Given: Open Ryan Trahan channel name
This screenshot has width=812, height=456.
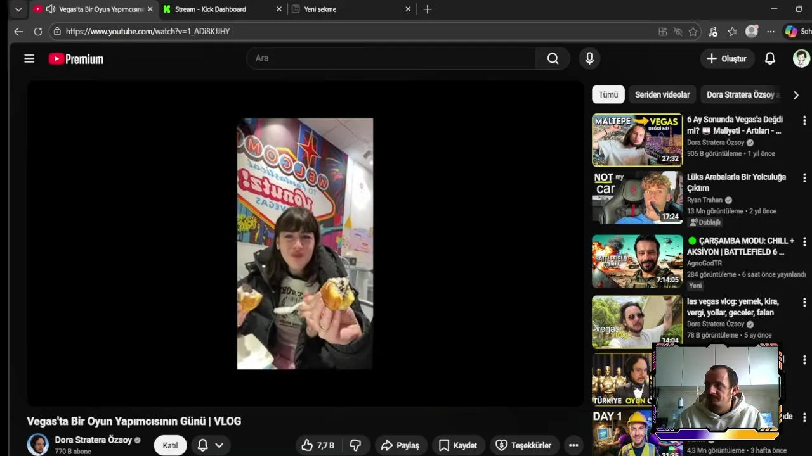Looking at the screenshot, I should pos(705,199).
